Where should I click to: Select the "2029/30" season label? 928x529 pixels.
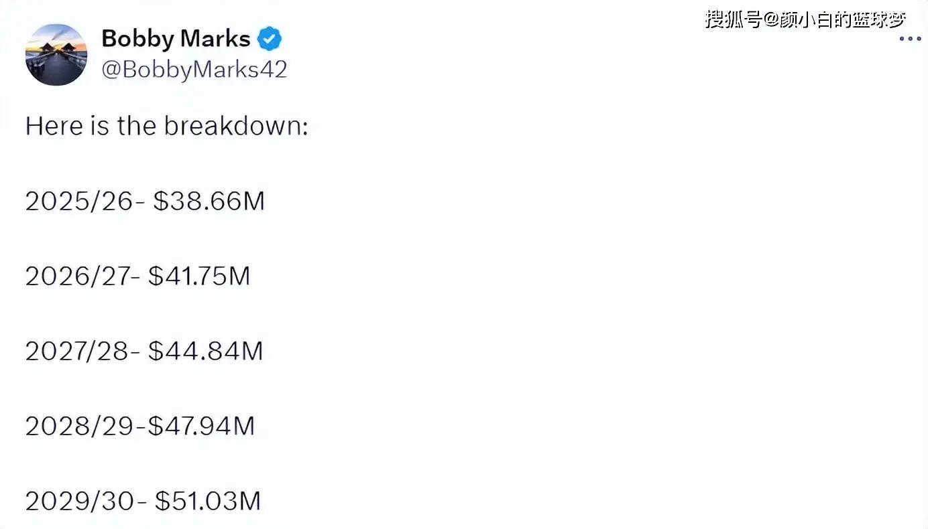coord(80,501)
